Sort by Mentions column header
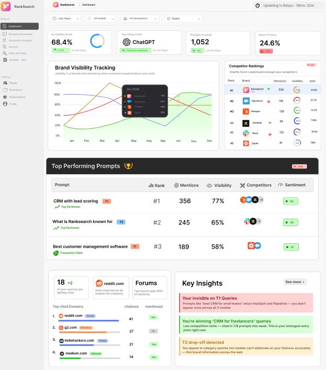The height and width of the screenshot is (370, 326). click(186, 185)
